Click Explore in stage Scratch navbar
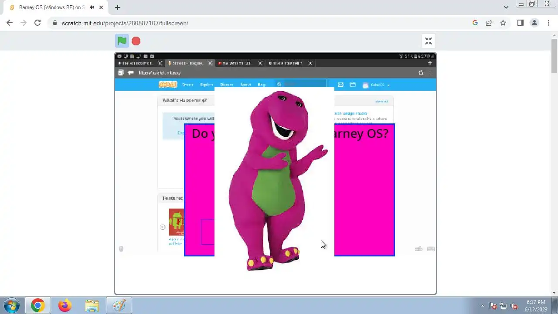The image size is (558, 314). click(207, 85)
